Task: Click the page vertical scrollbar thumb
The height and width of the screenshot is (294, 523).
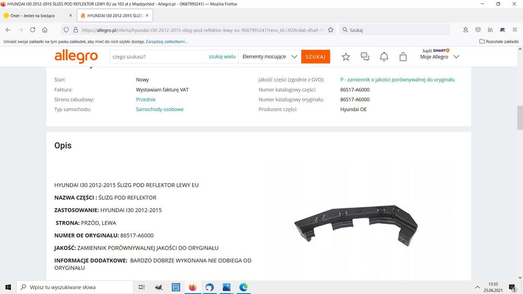Action: (520, 118)
